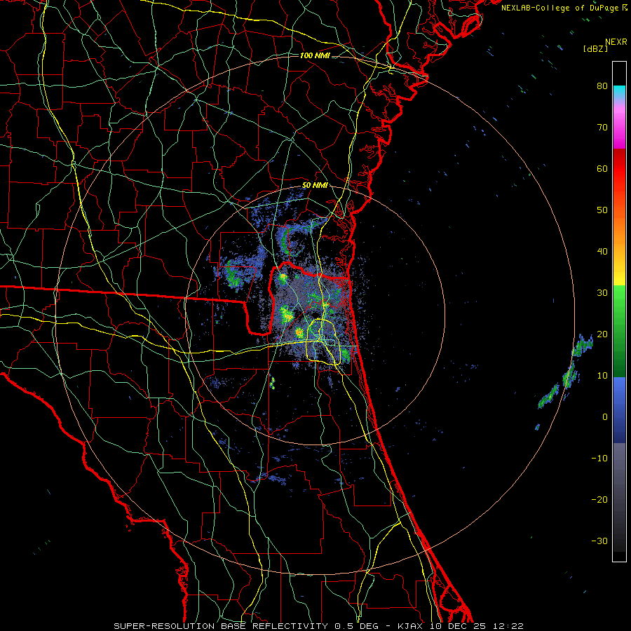Click the -20 value on the dBZ scale

pyautogui.click(x=599, y=500)
